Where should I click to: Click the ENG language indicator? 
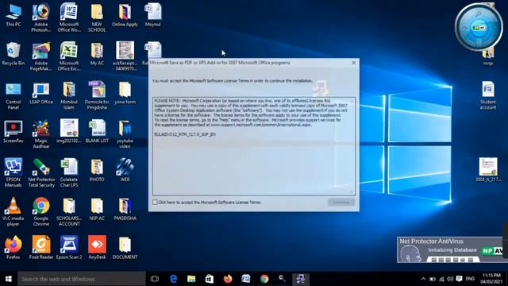pos(470,279)
